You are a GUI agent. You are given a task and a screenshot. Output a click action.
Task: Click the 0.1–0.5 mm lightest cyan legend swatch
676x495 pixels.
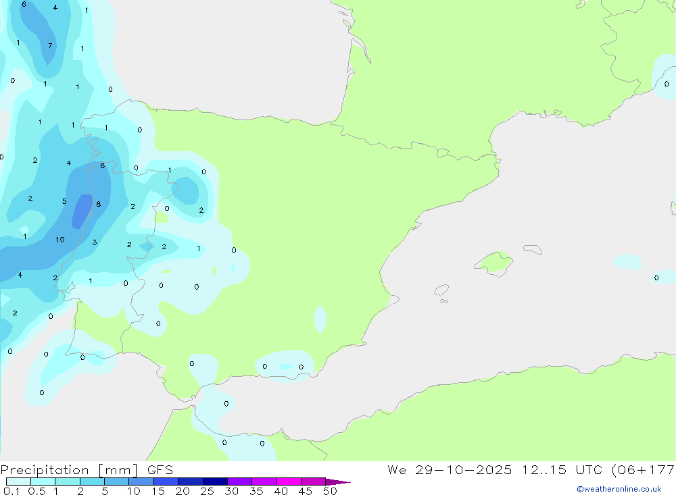point(18,481)
